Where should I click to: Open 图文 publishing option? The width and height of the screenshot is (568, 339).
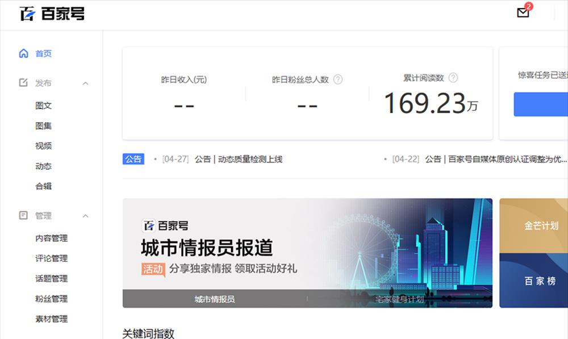point(44,106)
